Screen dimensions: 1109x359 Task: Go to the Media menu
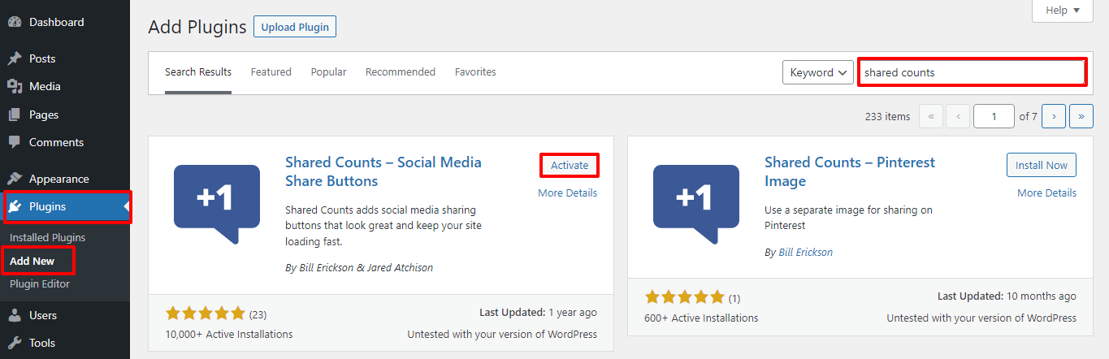point(45,86)
